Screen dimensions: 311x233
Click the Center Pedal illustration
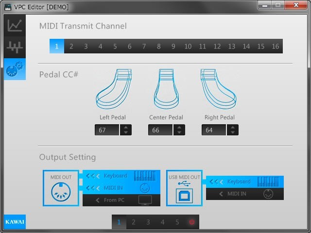166,89
